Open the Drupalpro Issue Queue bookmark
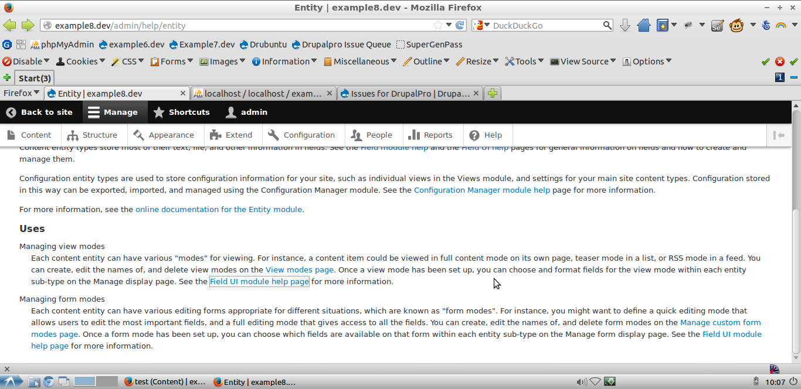This screenshot has width=801, height=389. pos(342,45)
